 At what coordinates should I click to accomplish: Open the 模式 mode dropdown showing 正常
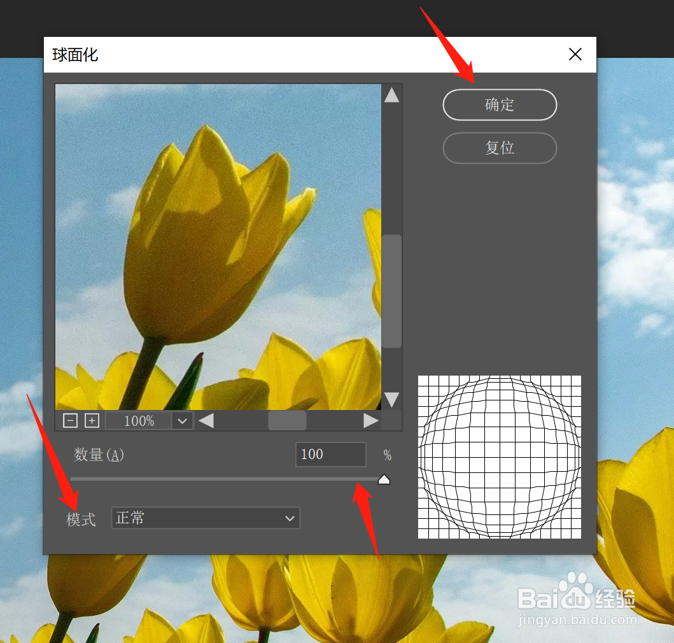pos(206,518)
